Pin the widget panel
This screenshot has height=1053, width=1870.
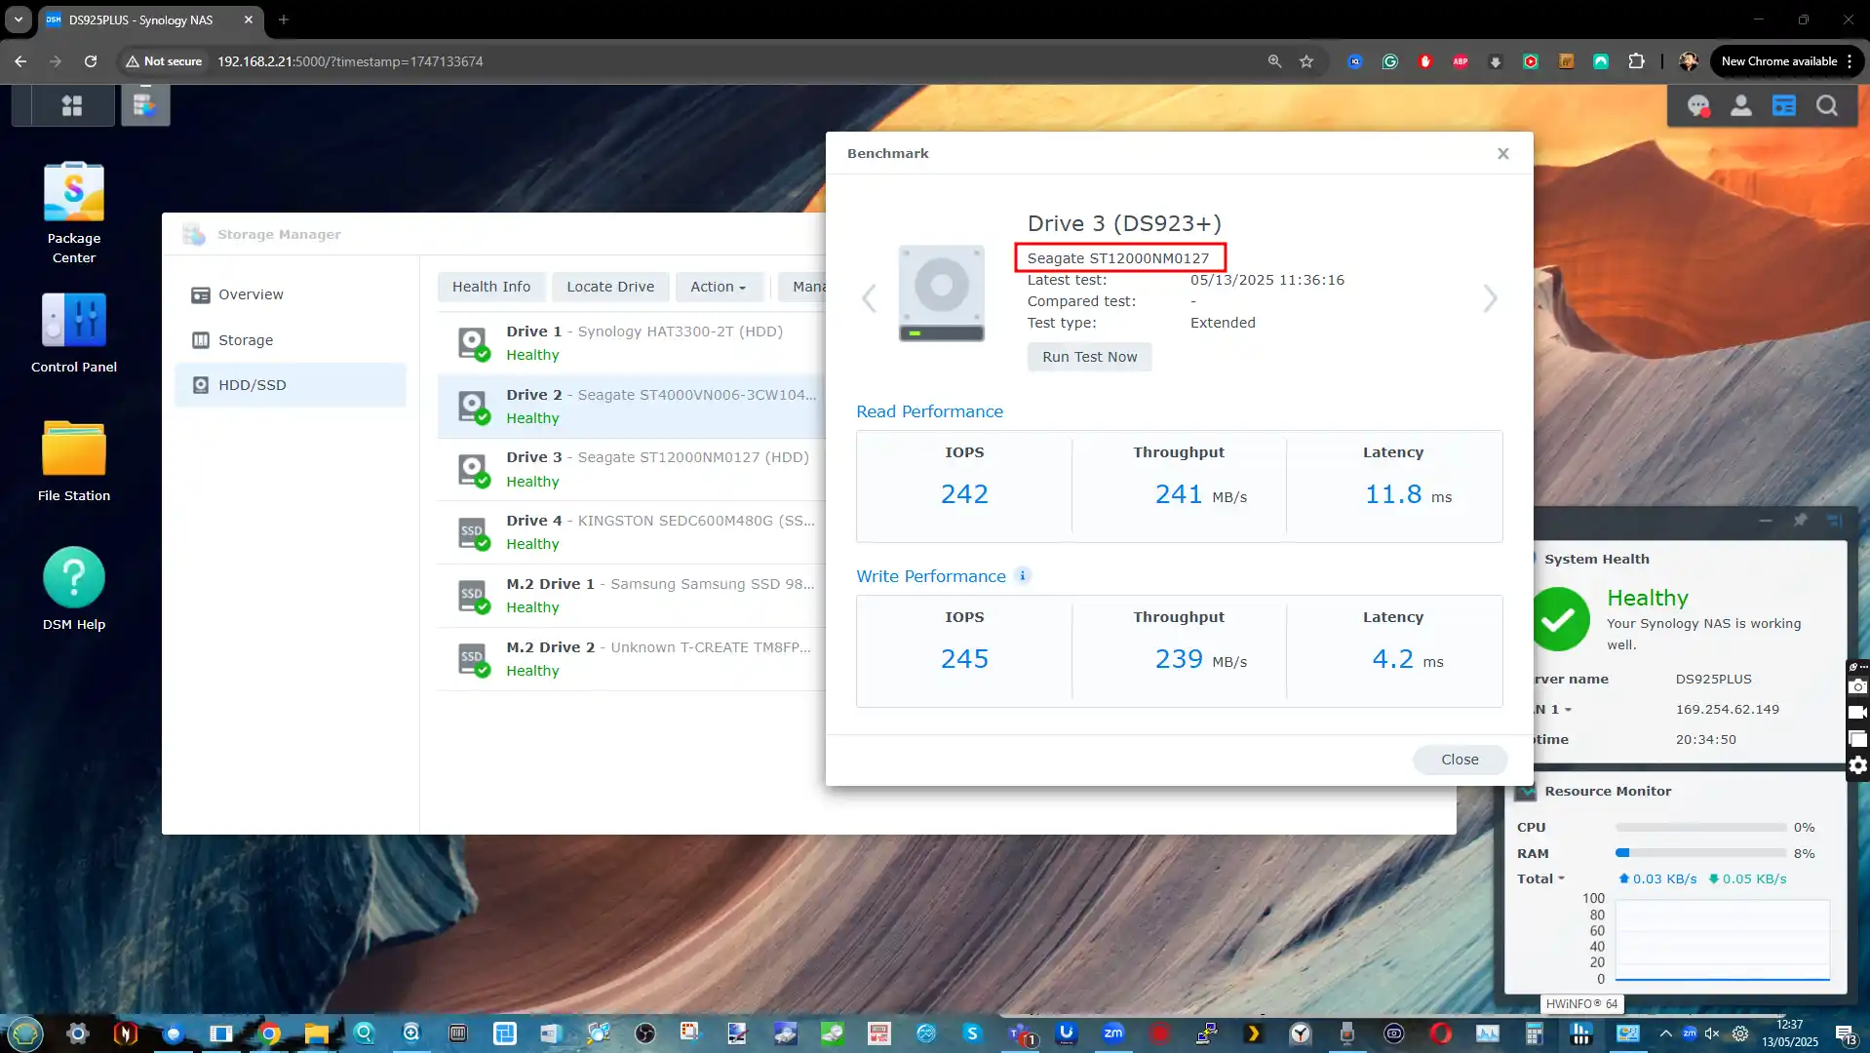click(x=1800, y=520)
